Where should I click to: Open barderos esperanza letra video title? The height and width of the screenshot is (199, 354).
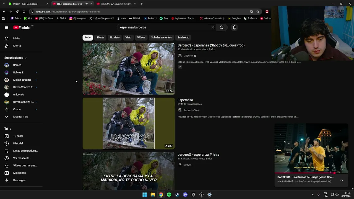[x=198, y=155]
